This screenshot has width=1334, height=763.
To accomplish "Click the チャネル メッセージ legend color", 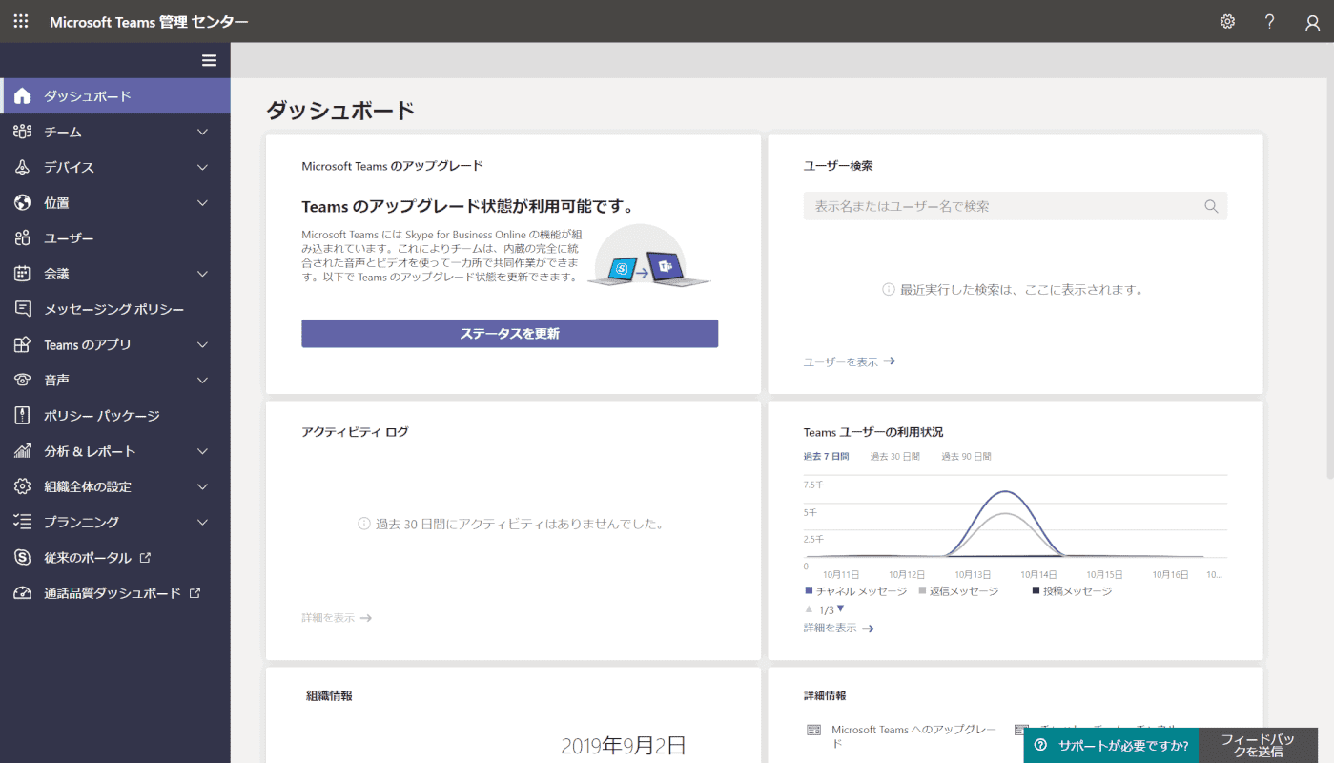I will 809,591.
